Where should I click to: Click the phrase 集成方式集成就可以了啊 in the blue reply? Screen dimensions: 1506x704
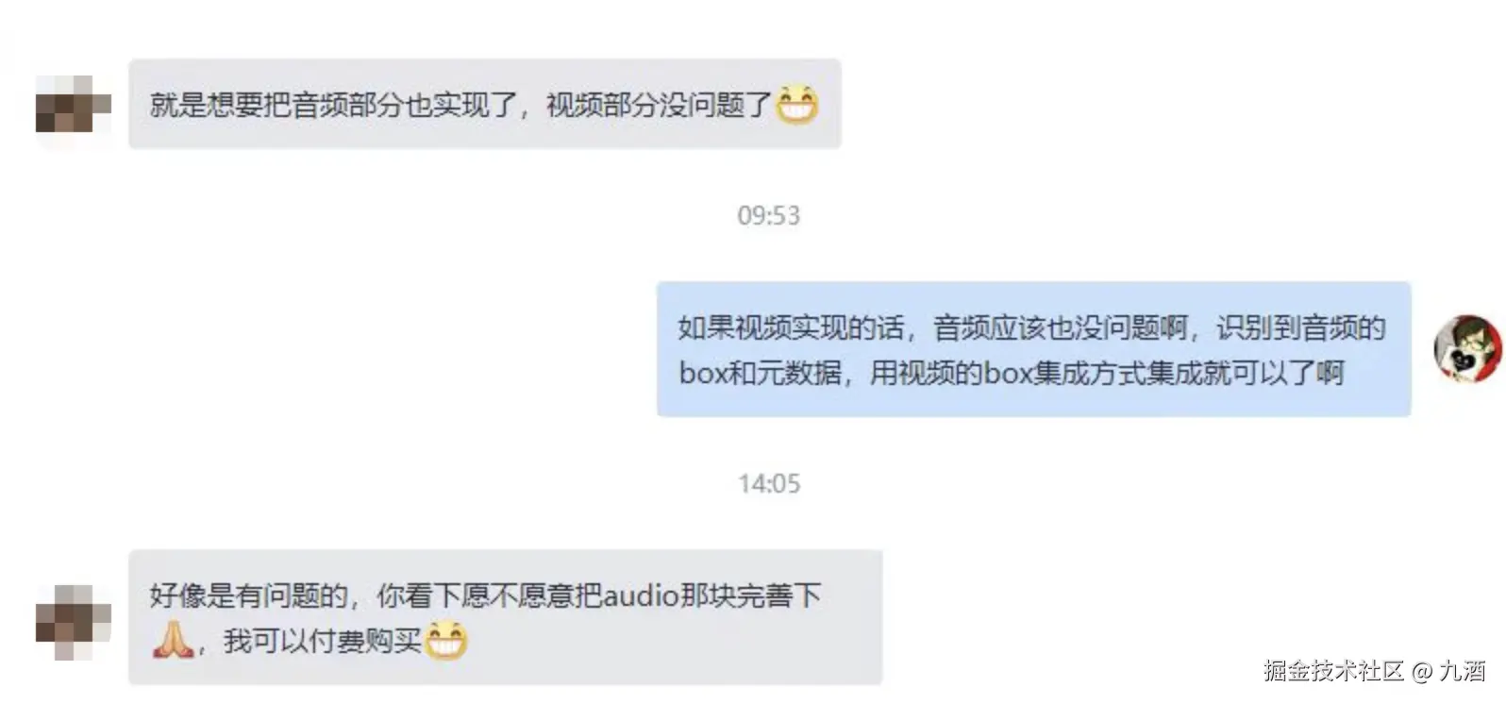[1189, 373]
